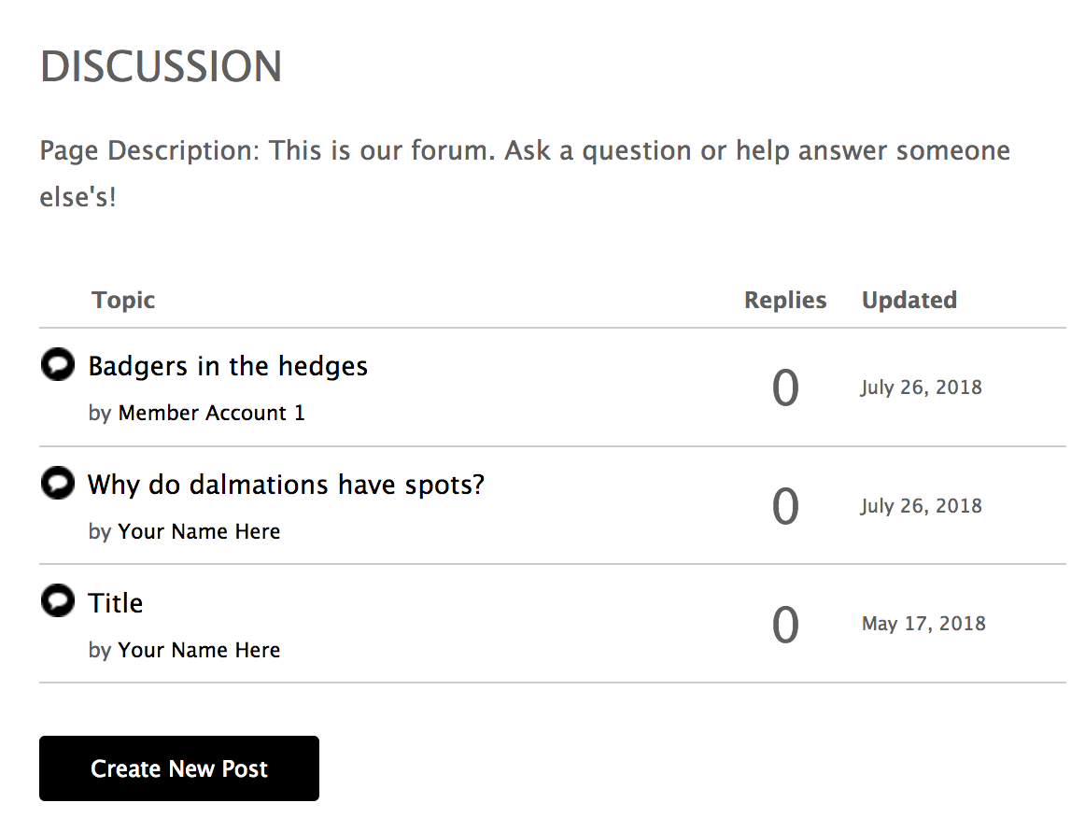Image resolution: width=1085 pixels, height=831 pixels.
Task: Click the speech bubble icon beside Badgers in the hedges
Action: coord(58,364)
